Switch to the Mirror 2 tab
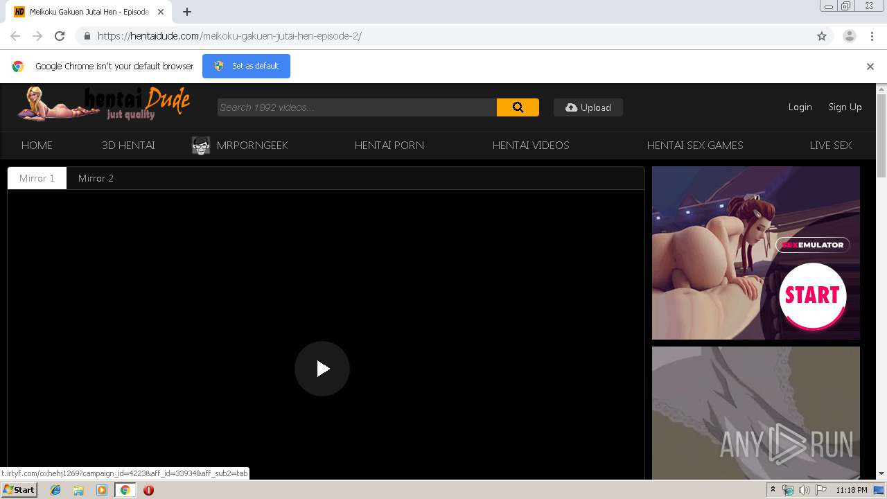This screenshot has height=499, width=887. (96, 178)
